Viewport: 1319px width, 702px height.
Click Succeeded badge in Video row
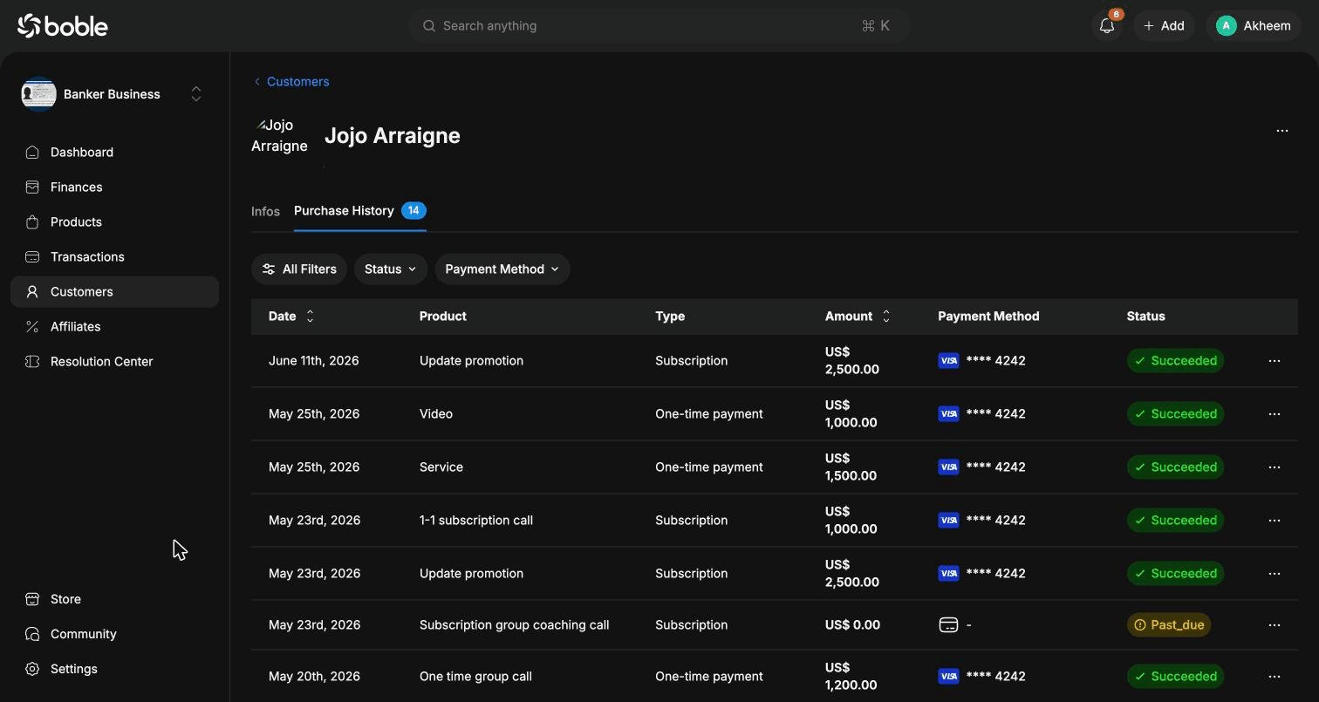1175,414
